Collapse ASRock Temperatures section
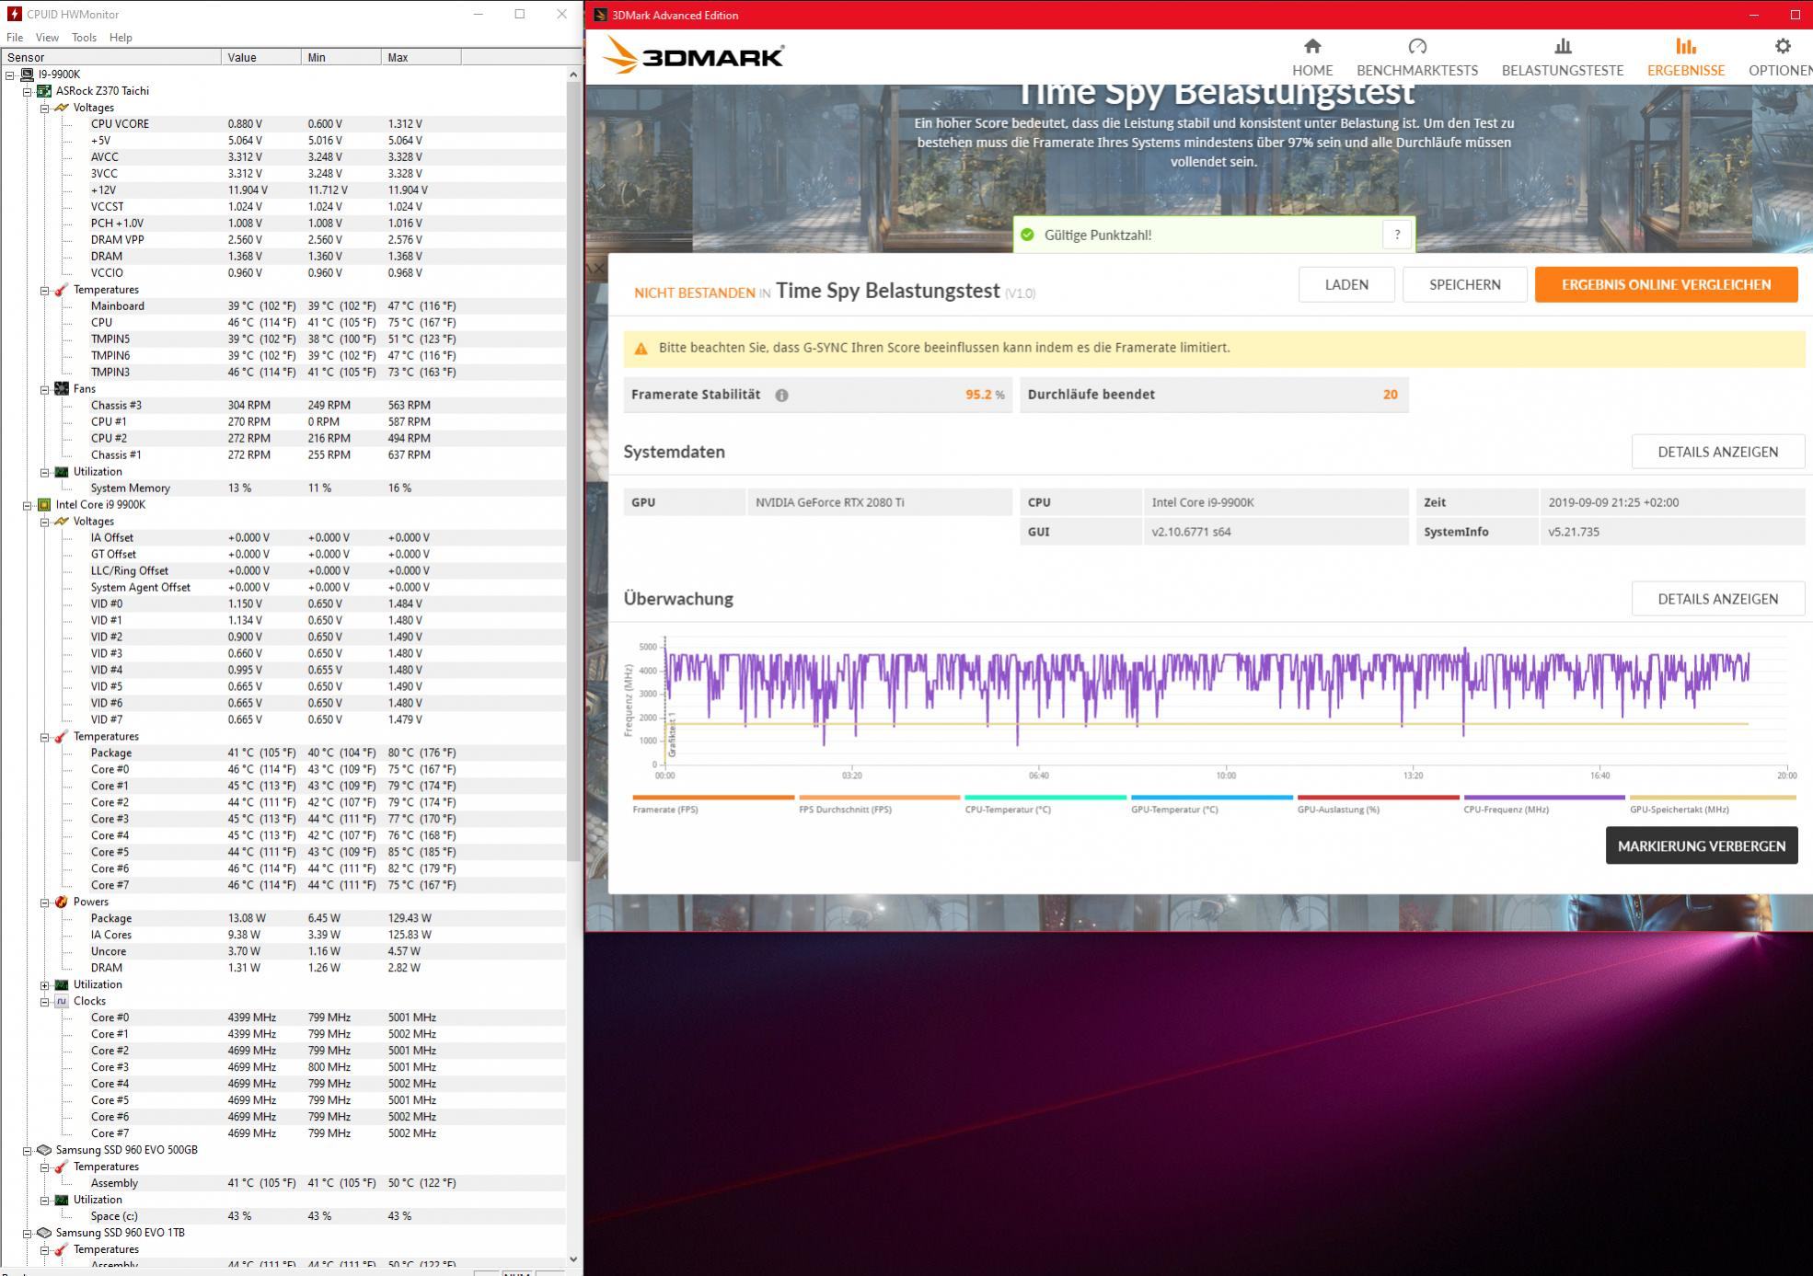 click(x=44, y=290)
